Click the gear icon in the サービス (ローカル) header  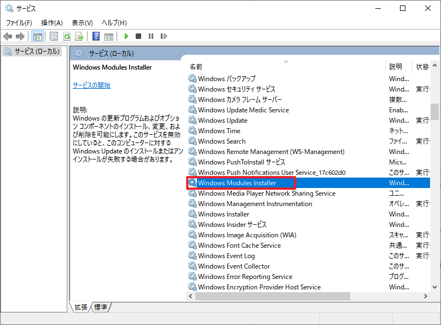click(80, 54)
